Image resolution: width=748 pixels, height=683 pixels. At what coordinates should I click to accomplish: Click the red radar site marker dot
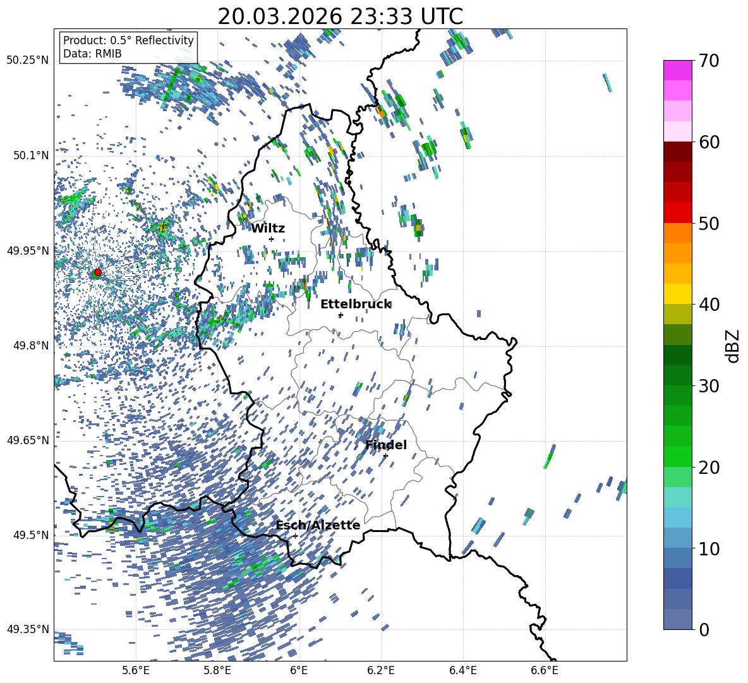97,272
